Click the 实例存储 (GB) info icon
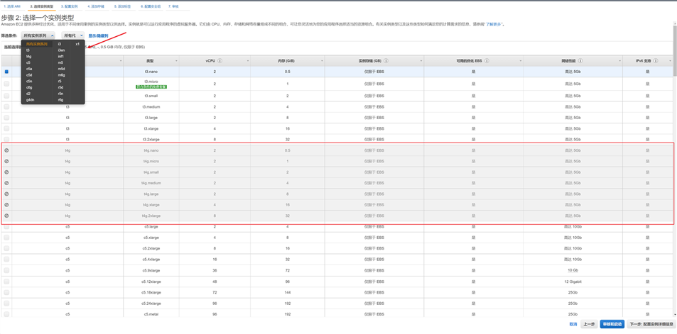 (386, 61)
